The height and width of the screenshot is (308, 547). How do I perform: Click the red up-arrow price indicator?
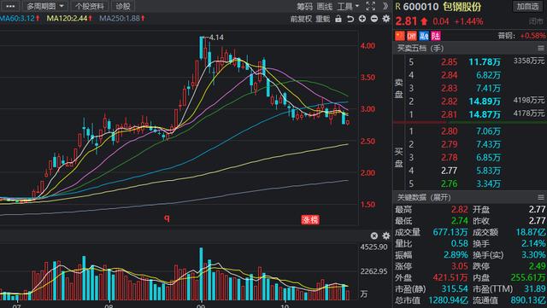[424, 21]
